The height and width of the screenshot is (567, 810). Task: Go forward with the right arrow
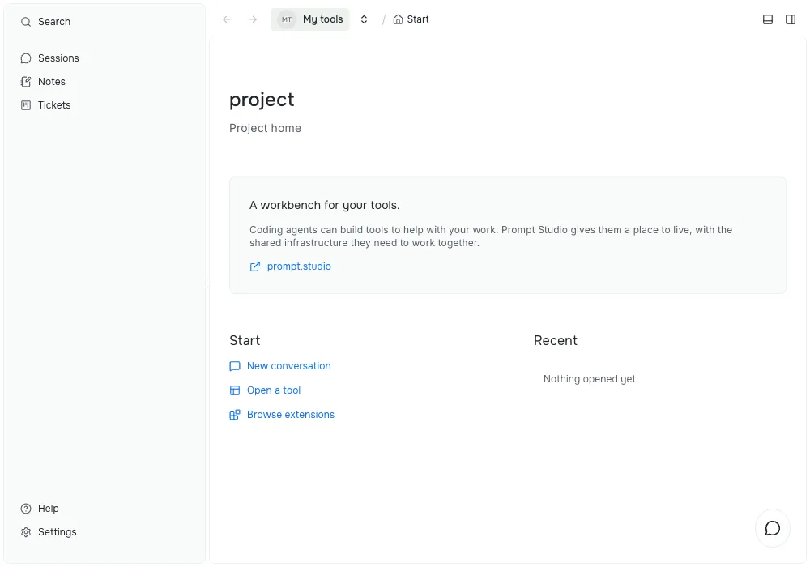click(253, 19)
